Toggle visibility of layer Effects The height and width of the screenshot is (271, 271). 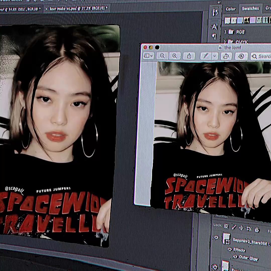pyautogui.click(x=229, y=249)
